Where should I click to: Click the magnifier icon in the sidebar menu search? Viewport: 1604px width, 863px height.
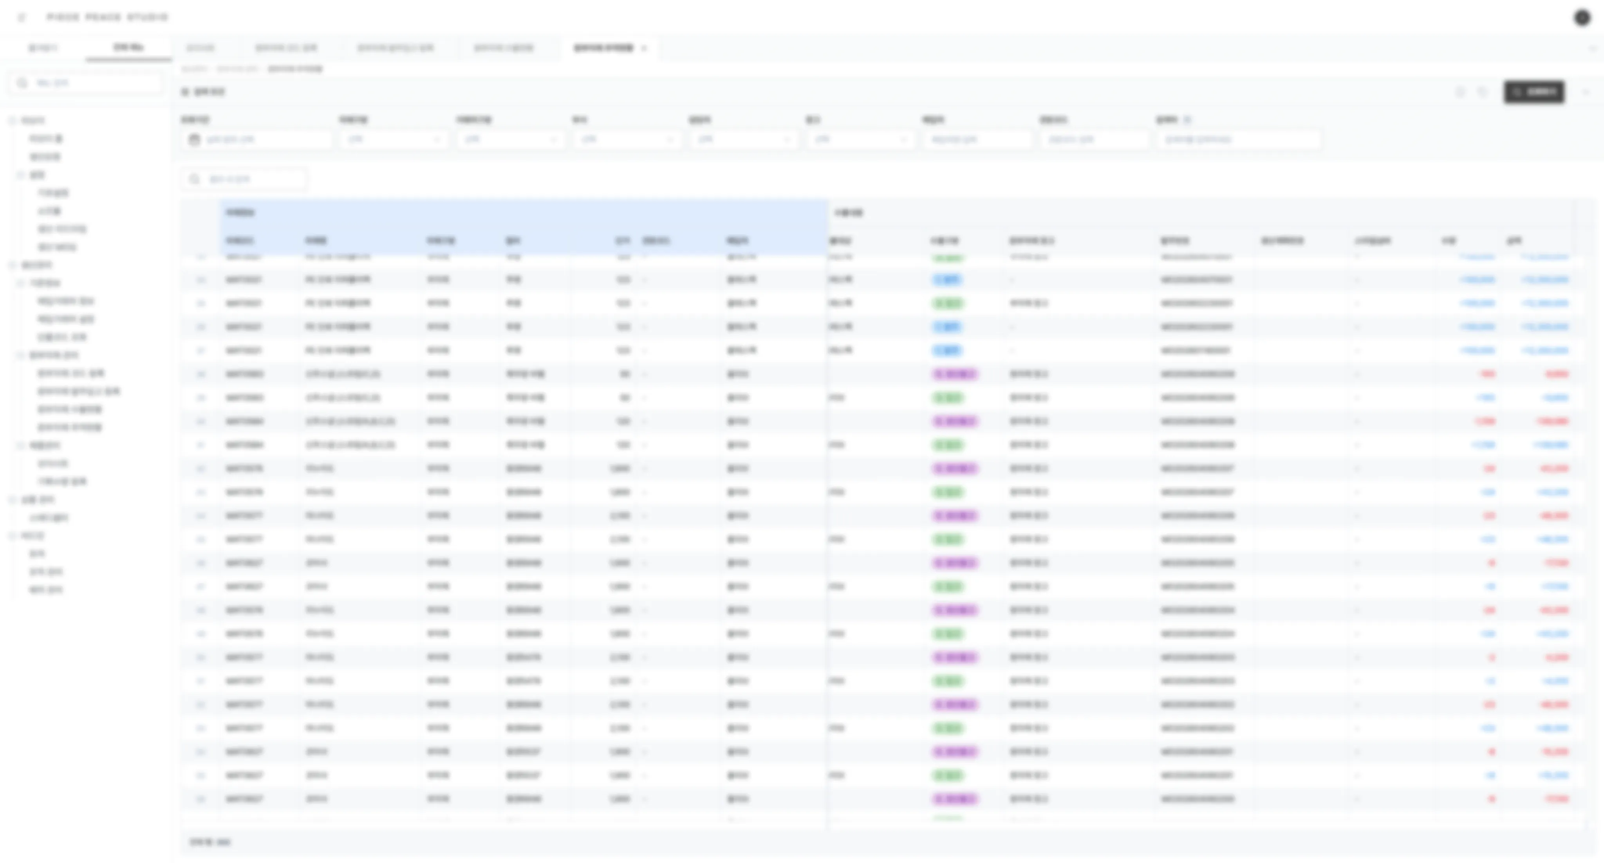(x=22, y=83)
